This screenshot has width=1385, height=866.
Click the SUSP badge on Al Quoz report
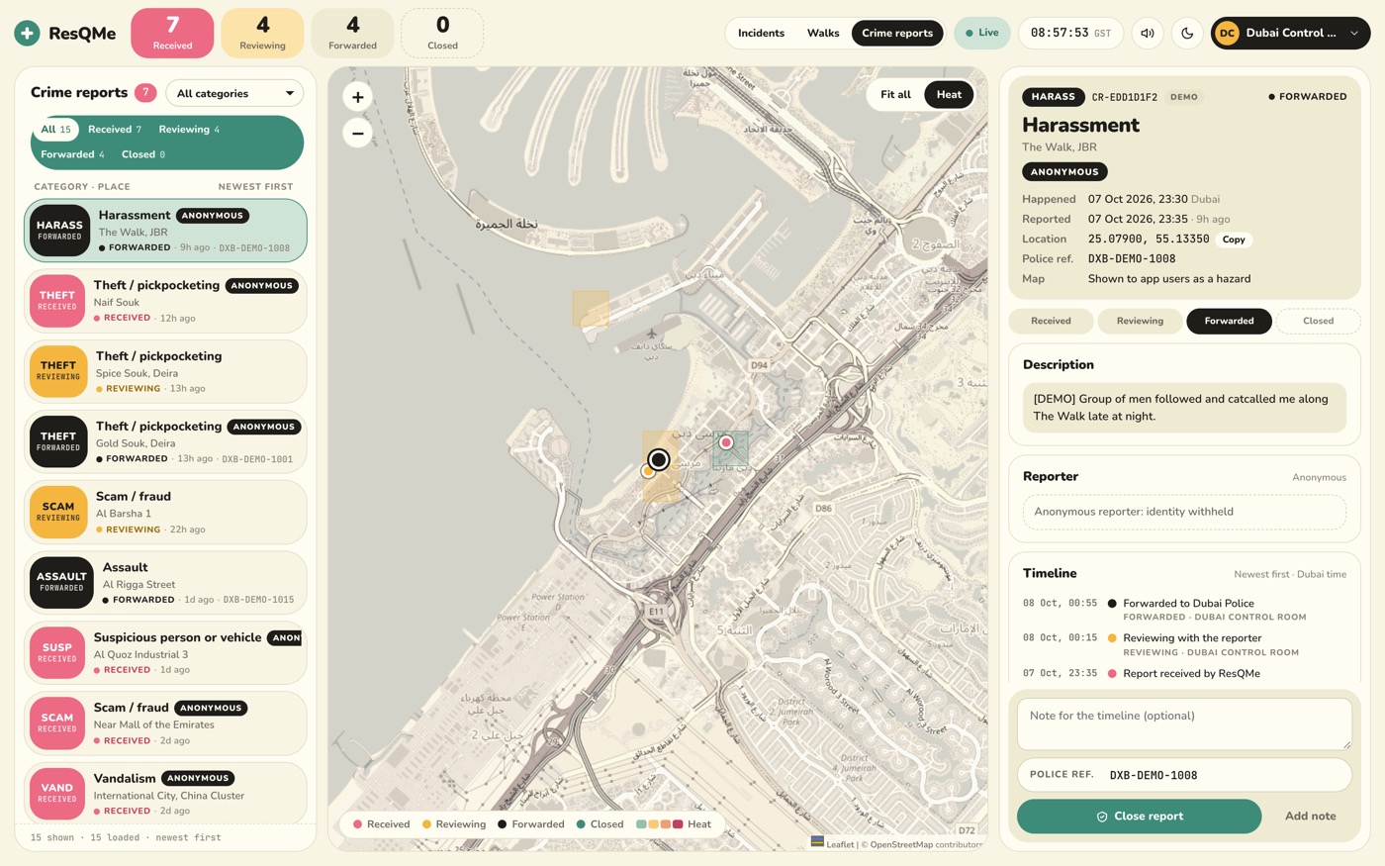pos(57,652)
